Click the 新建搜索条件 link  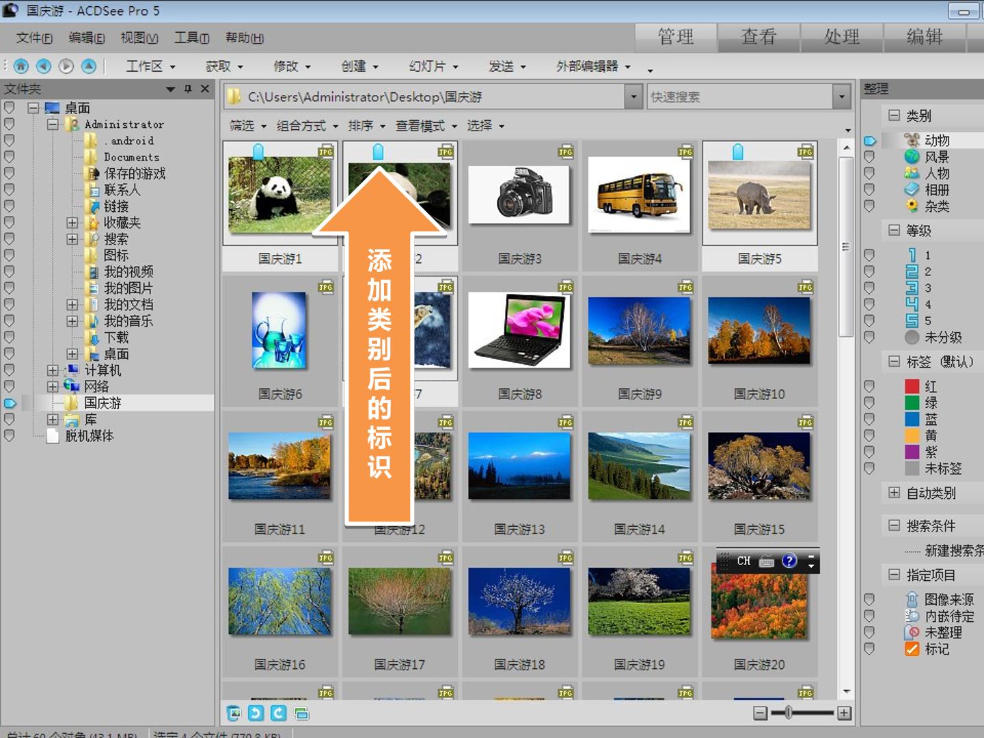pyautogui.click(x=954, y=550)
